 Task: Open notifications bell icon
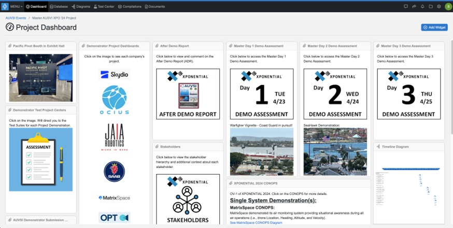[422, 6]
